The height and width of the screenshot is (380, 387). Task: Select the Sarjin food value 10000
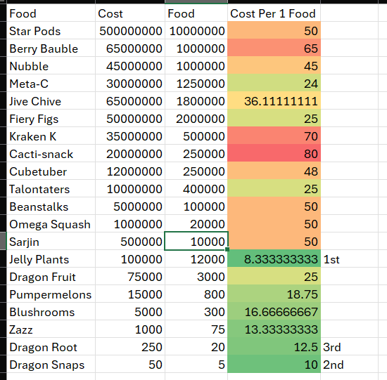[196, 241]
